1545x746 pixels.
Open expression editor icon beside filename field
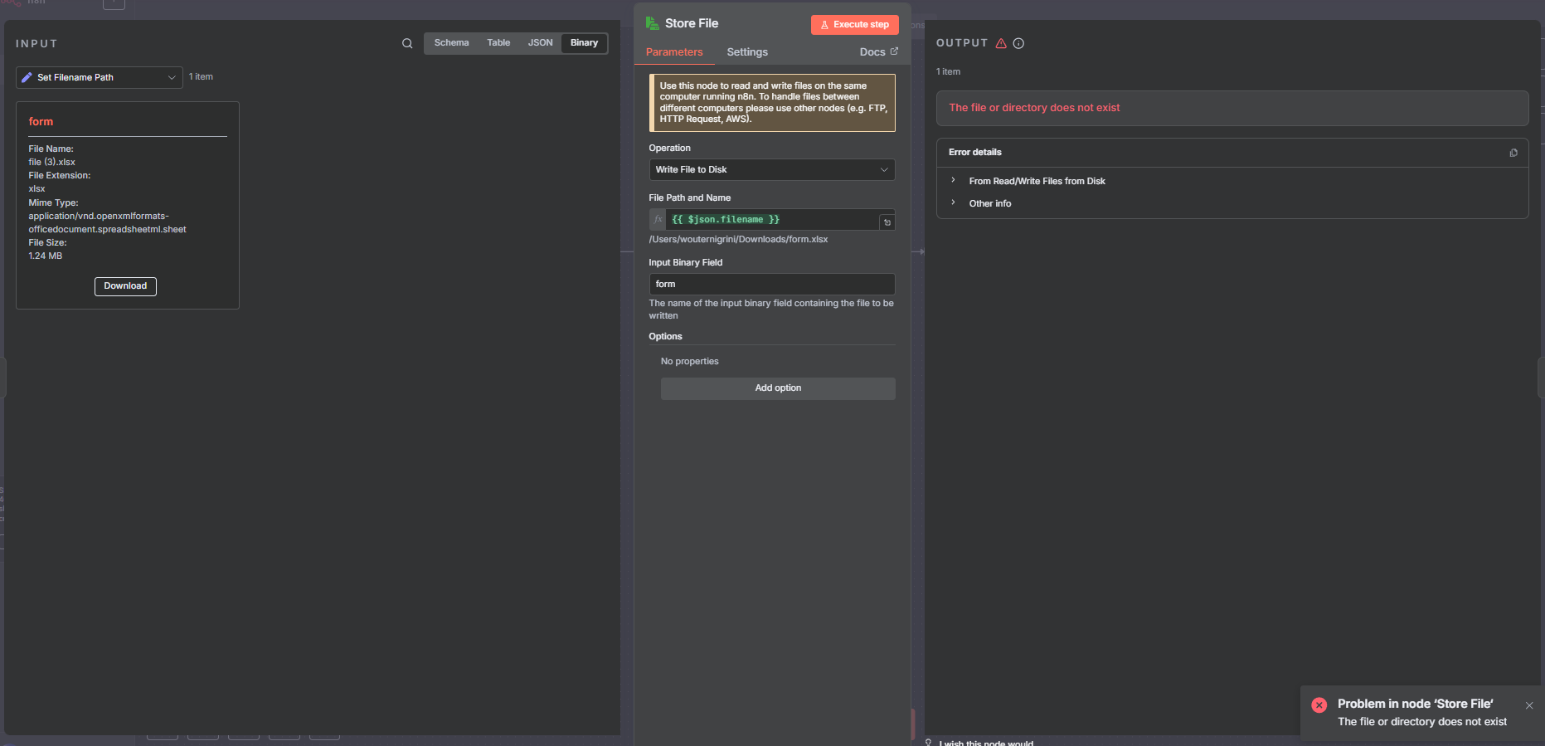[x=887, y=222]
